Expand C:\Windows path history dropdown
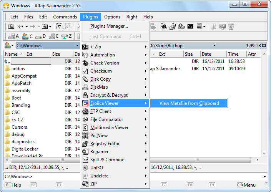This screenshot has width=271, height=192. pyautogui.click(x=77, y=46)
